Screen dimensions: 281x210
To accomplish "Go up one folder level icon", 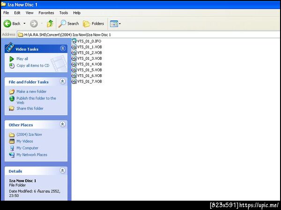I will (x=50, y=24).
